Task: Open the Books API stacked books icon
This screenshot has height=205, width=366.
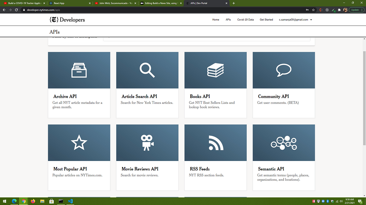Action: point(216,70)
